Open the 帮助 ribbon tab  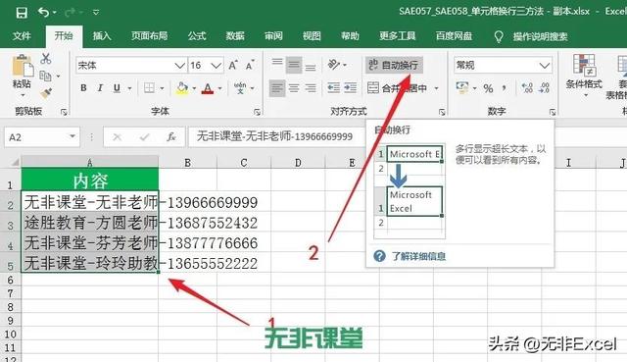pos(350,36)
